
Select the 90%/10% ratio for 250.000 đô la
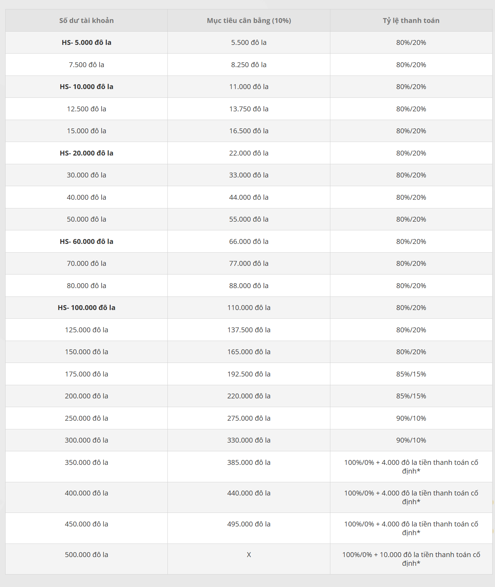pos(411,418)
